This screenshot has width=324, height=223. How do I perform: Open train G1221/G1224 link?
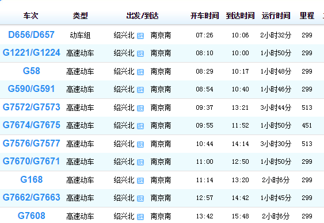[32, 53]
